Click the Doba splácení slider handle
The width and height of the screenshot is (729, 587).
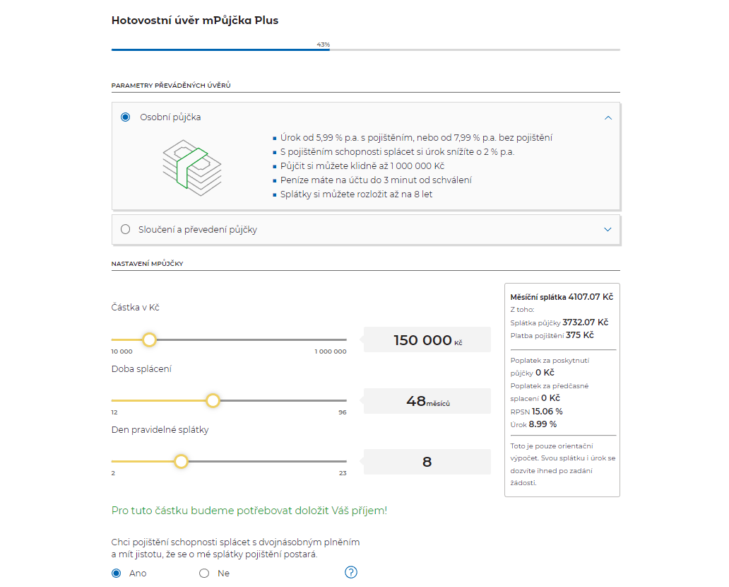pyautogui.click(x=213, y=401)
